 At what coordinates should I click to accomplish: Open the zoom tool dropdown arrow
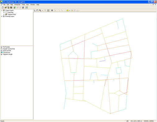coord(42,11)
